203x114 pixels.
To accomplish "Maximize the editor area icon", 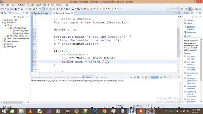I will pos(179,13).
